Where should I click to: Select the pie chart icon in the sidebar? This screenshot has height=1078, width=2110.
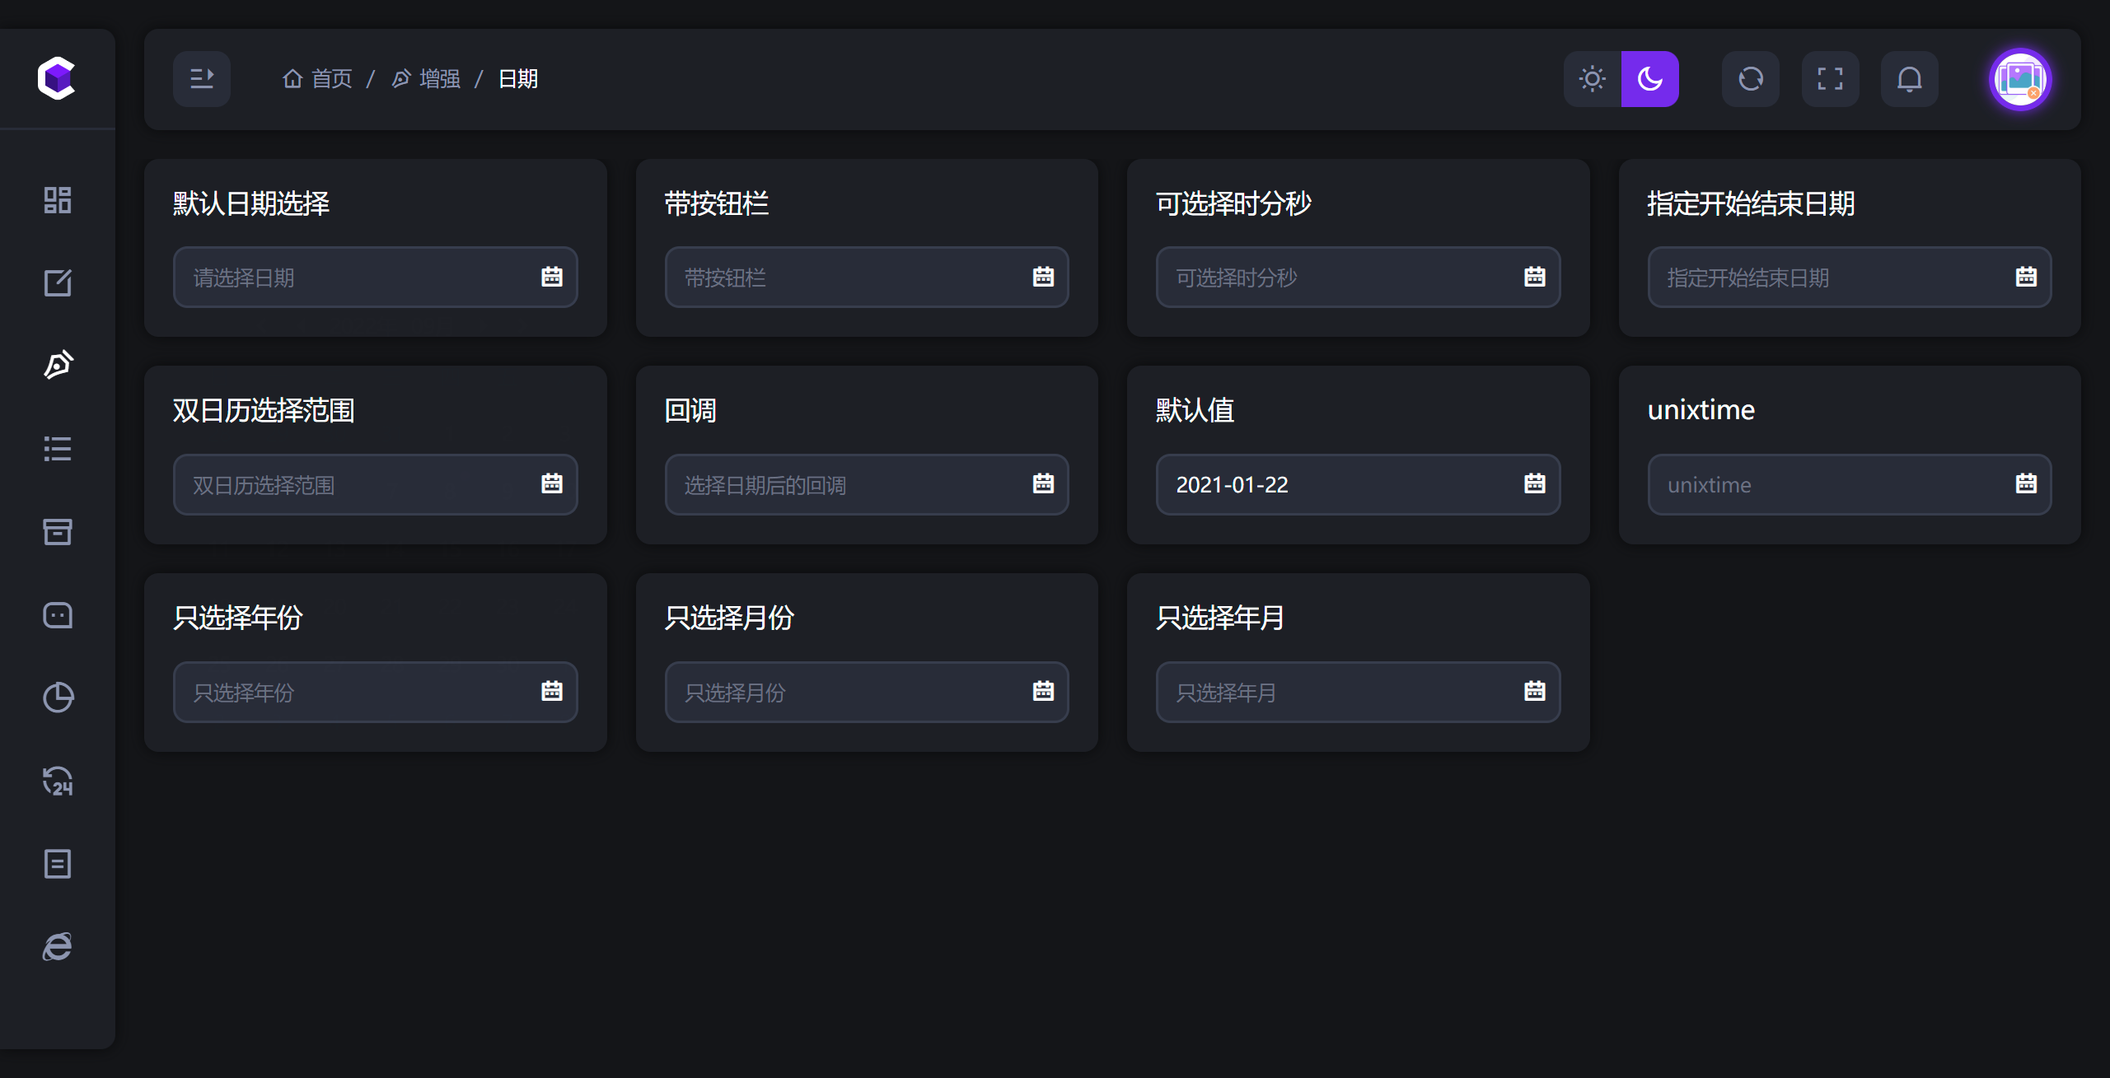click(x=57, y=698)
